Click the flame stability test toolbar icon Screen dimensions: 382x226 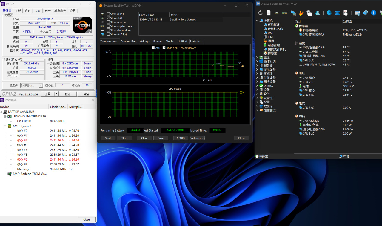[x=301, y=13]
